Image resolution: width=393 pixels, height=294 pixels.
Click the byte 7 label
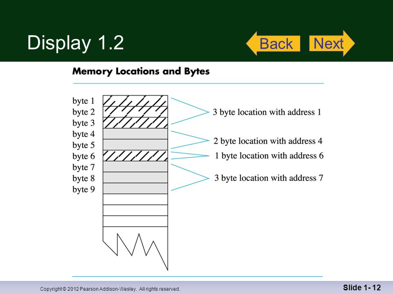tap(84, 167)
